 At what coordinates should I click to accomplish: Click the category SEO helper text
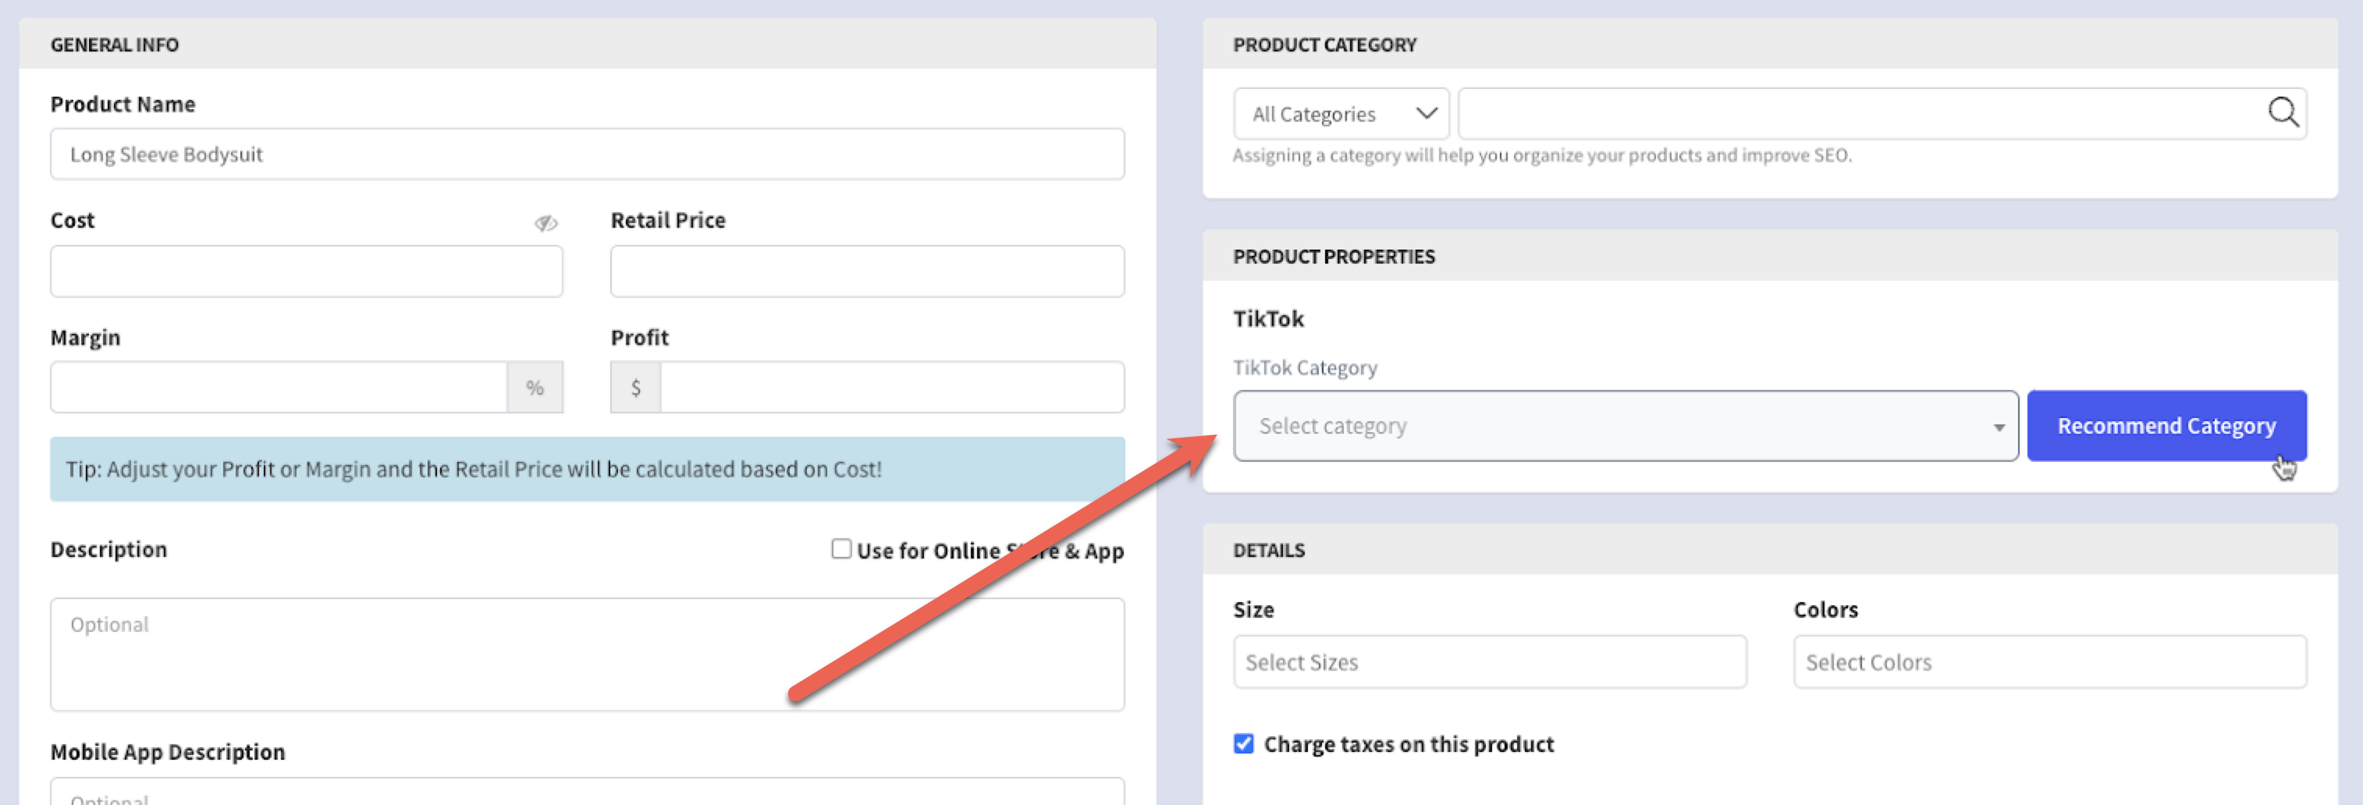[1542, 155]
